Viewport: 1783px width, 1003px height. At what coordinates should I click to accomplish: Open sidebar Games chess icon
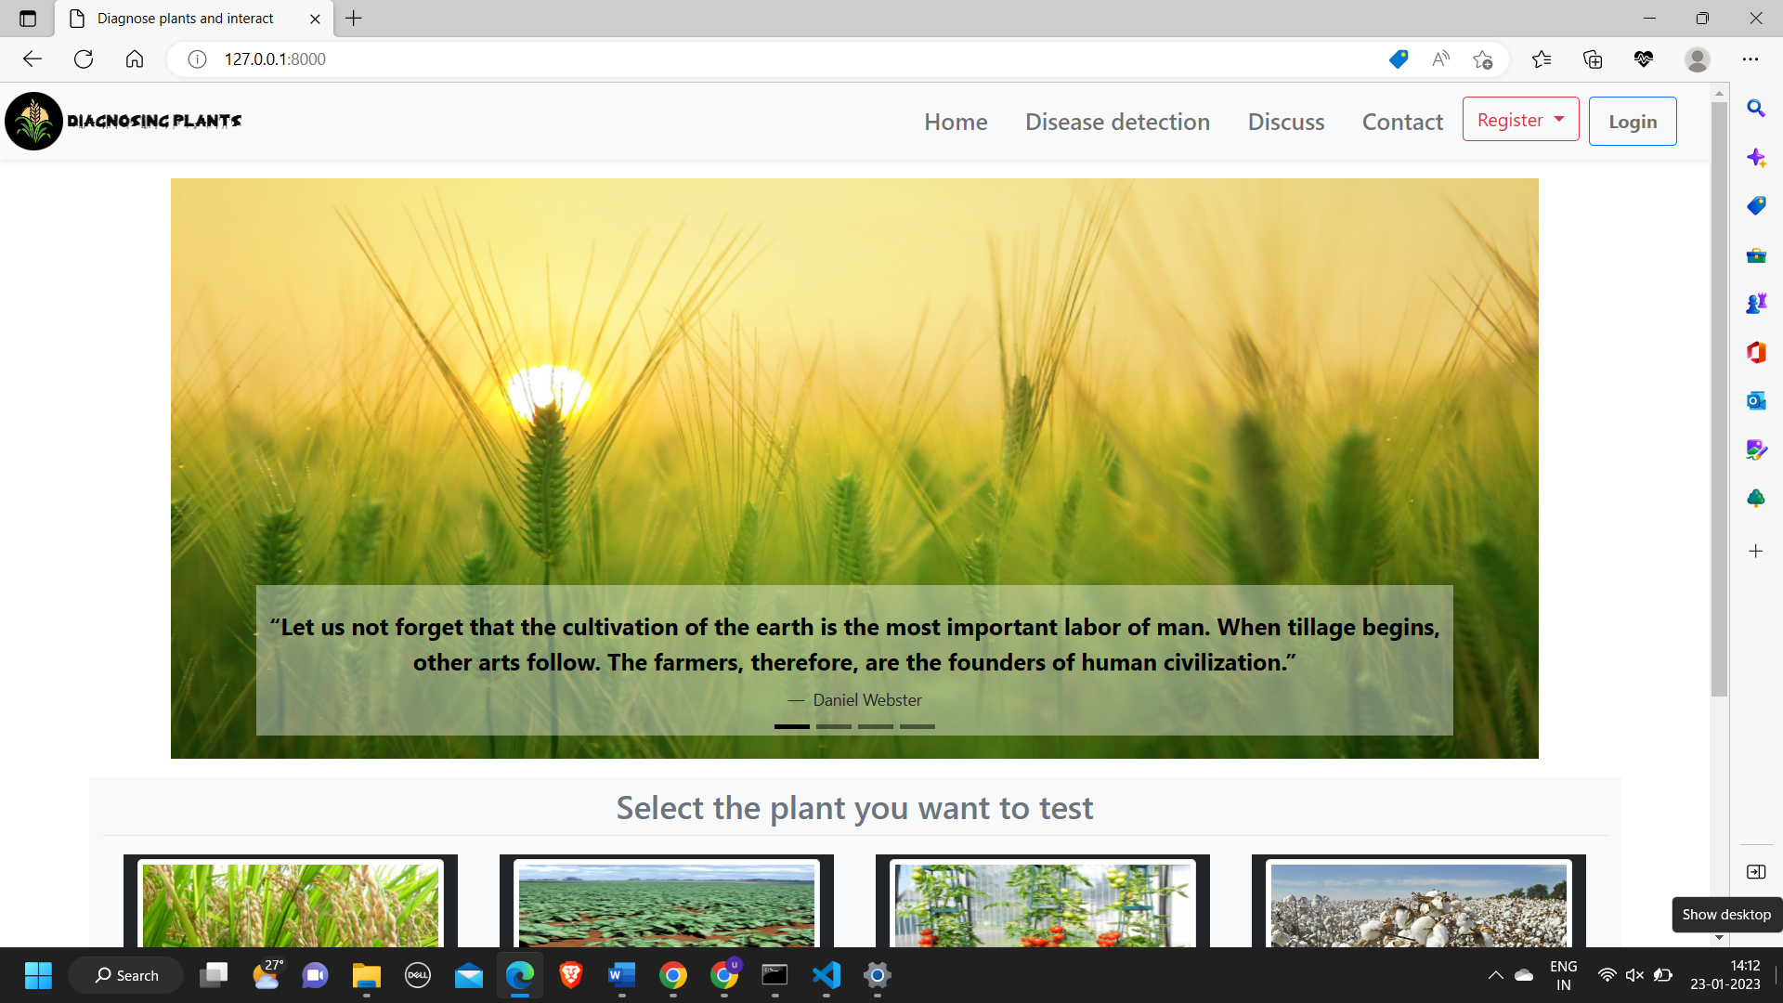pos(1756,304)
